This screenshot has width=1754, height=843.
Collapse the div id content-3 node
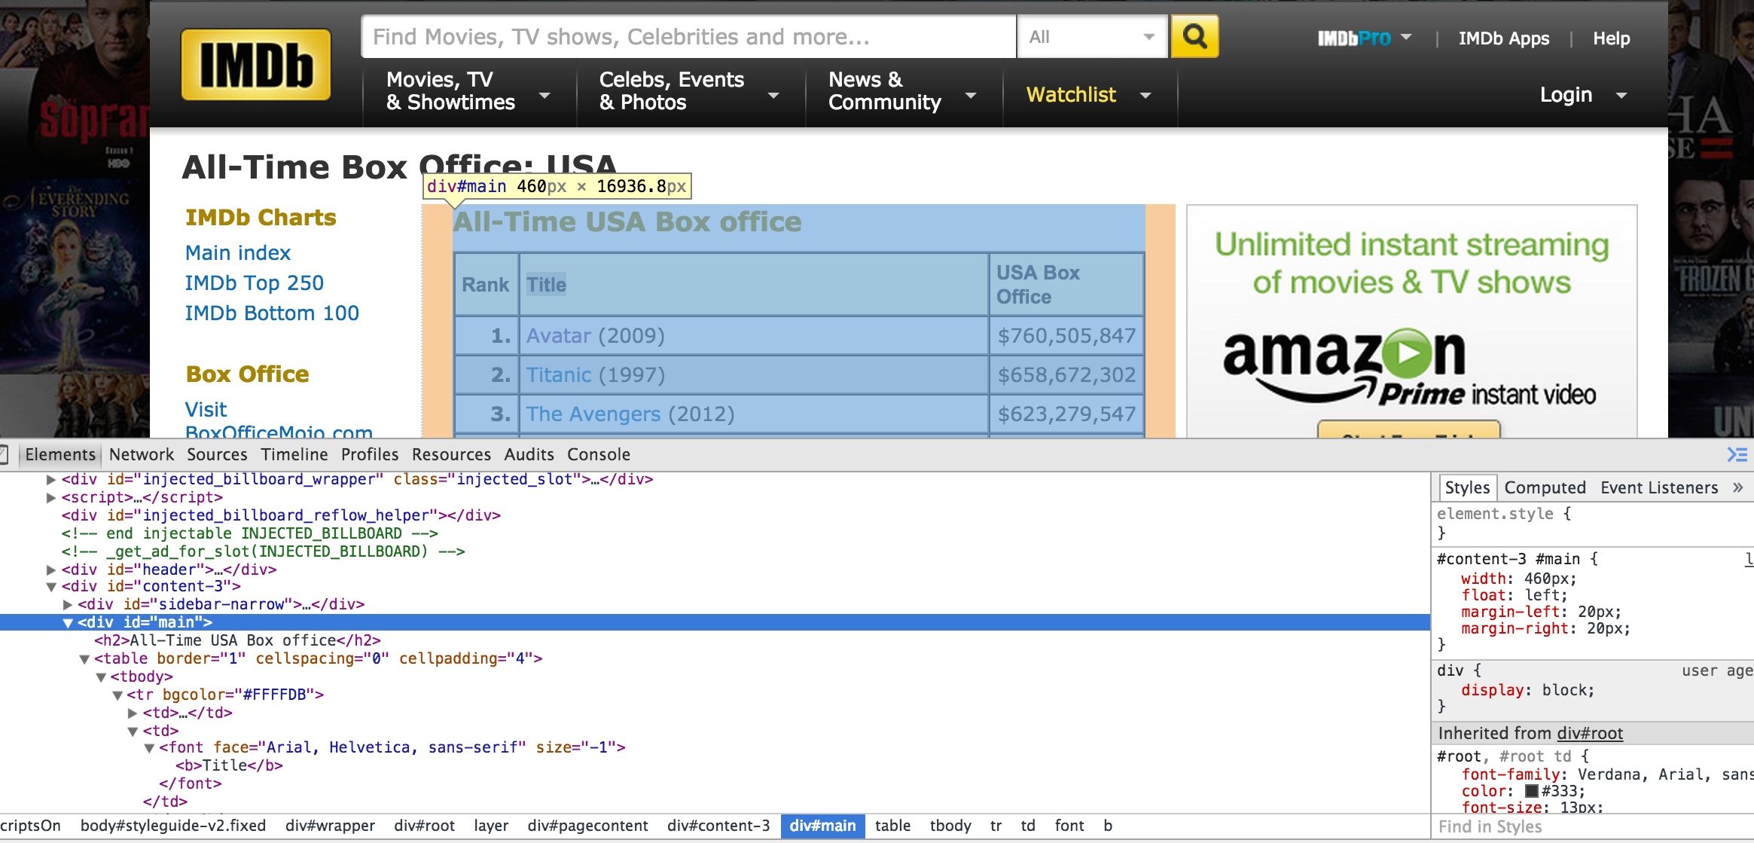click(x=50, y=586)
